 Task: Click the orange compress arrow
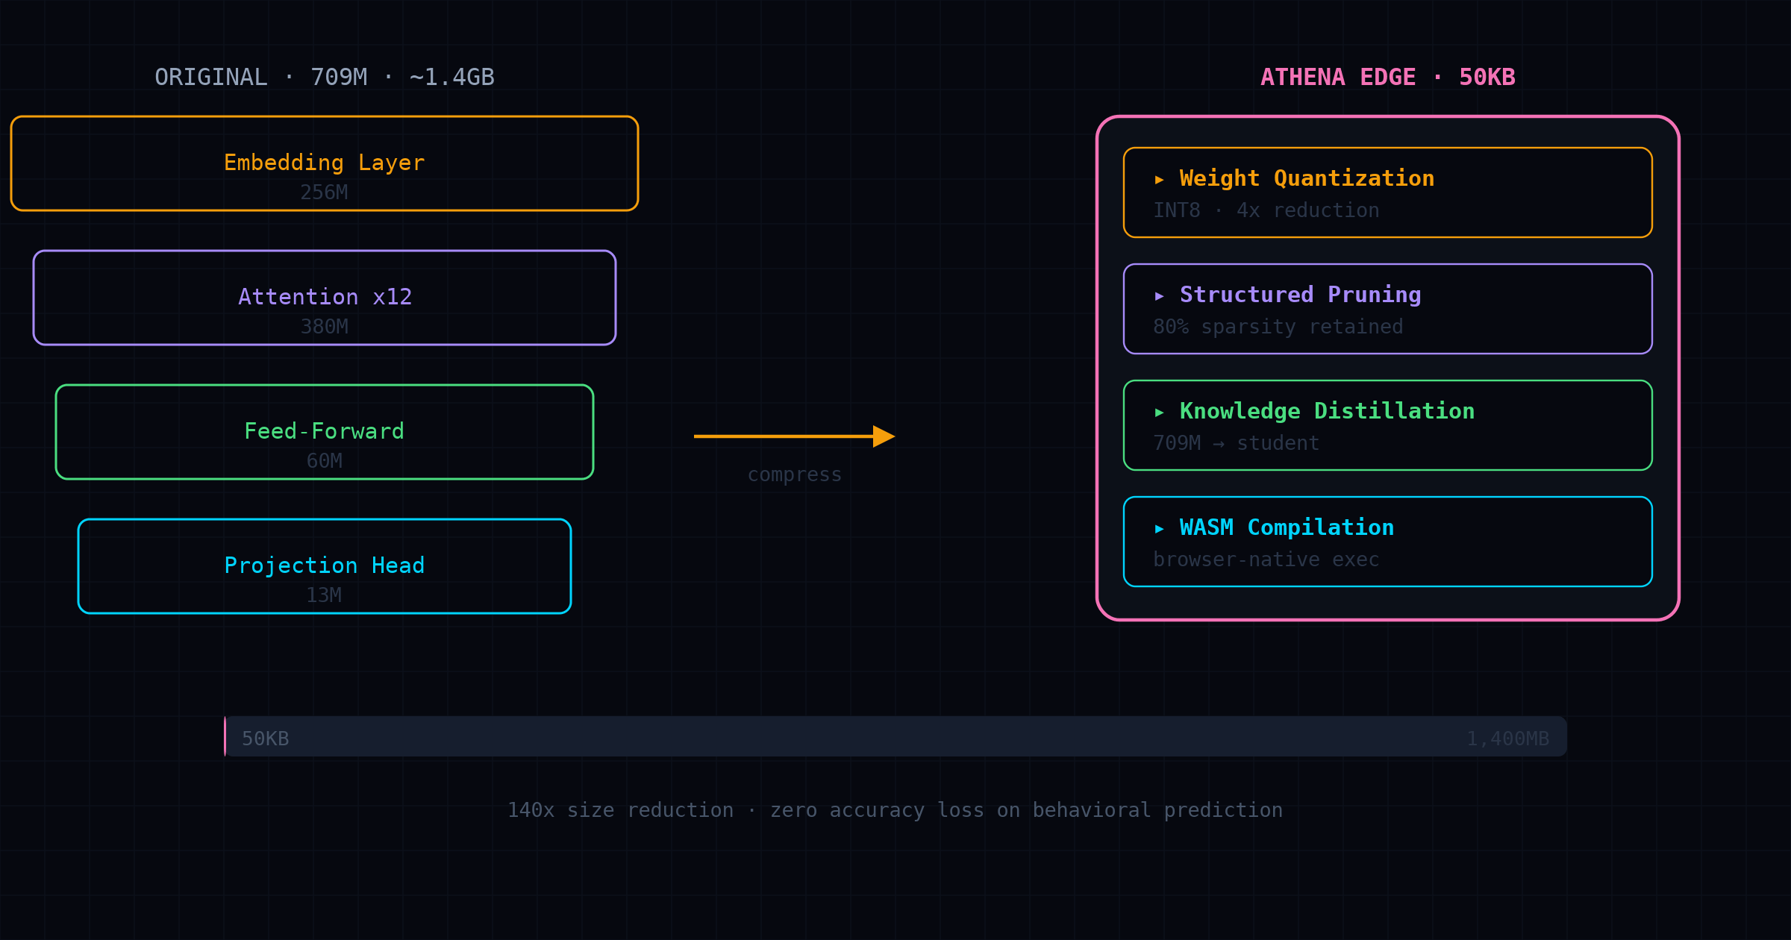pos(793,436)
